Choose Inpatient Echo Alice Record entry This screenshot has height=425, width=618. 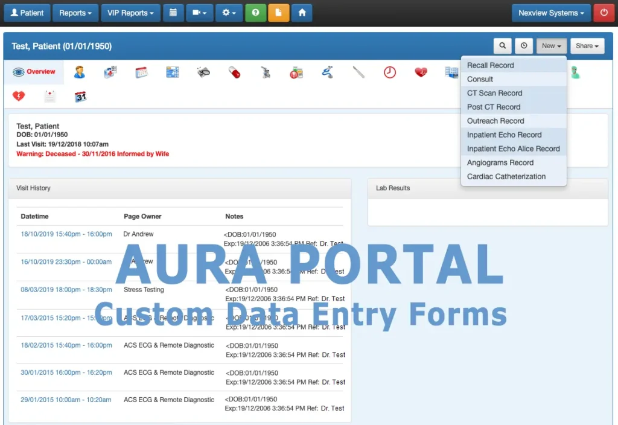click(514, 149)
